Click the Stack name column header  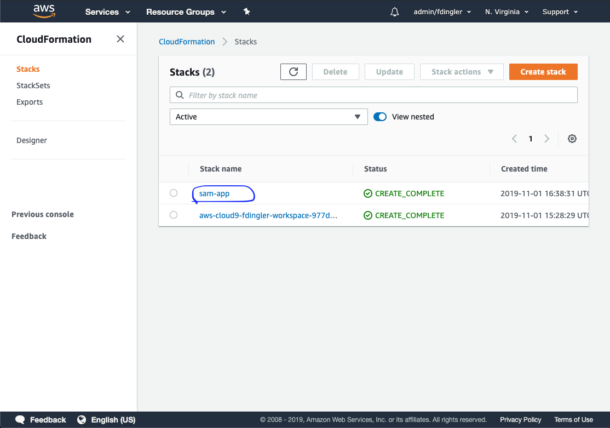click(x=221, y=169)
